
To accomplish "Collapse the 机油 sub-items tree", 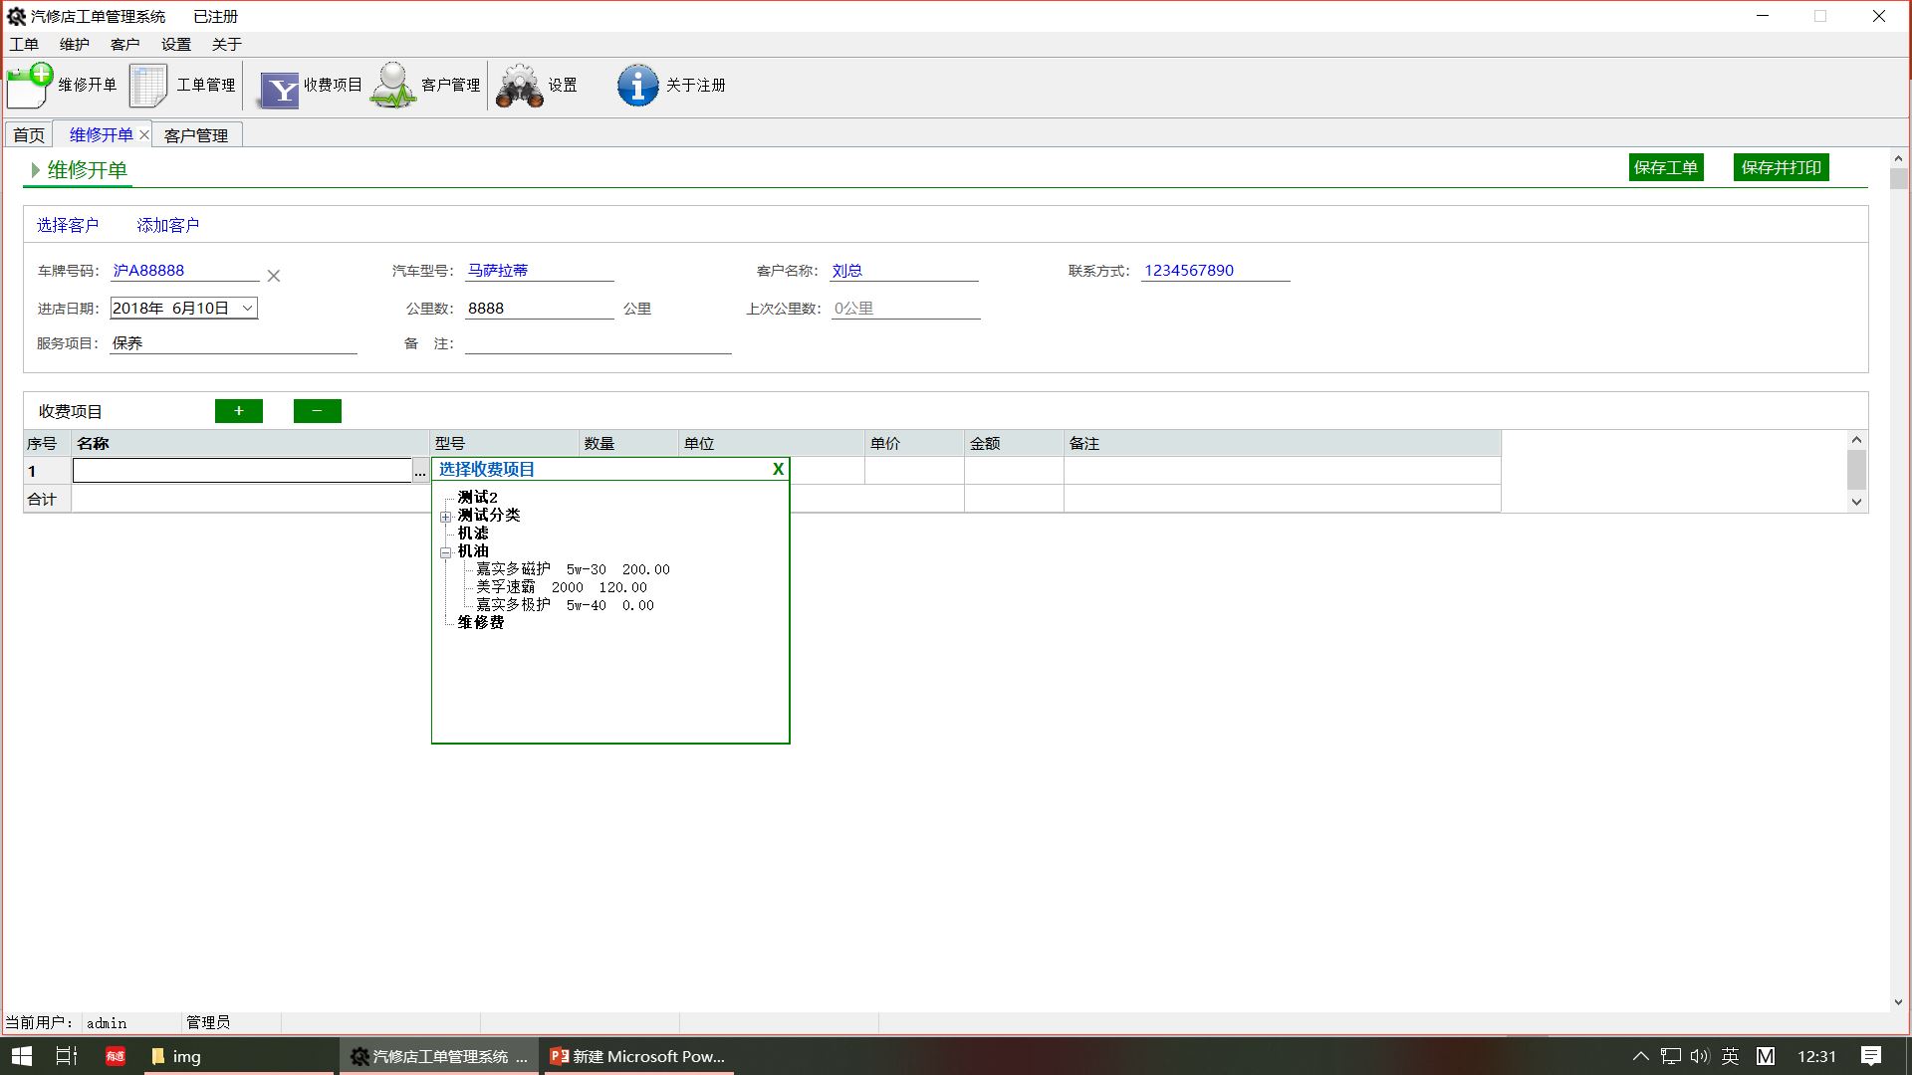I will tap(445, 551).
